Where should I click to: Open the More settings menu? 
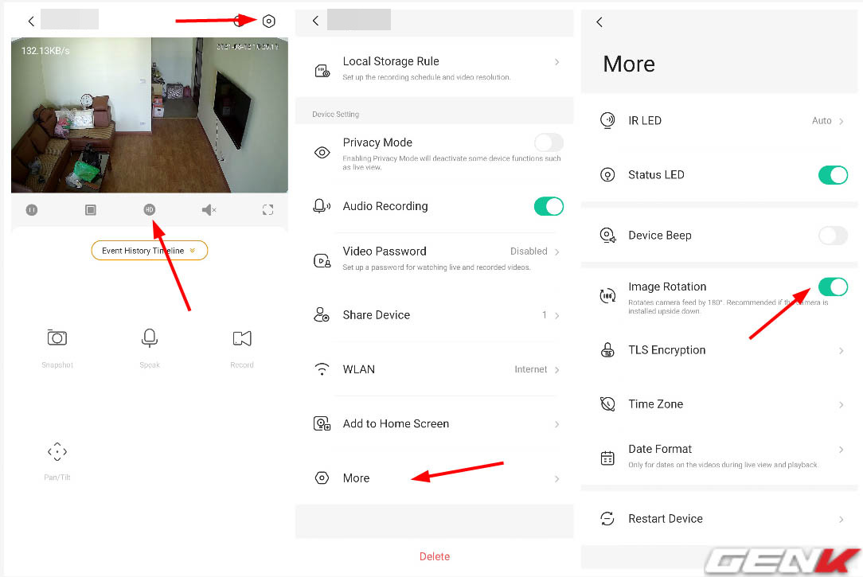click(x=435, y=478)
